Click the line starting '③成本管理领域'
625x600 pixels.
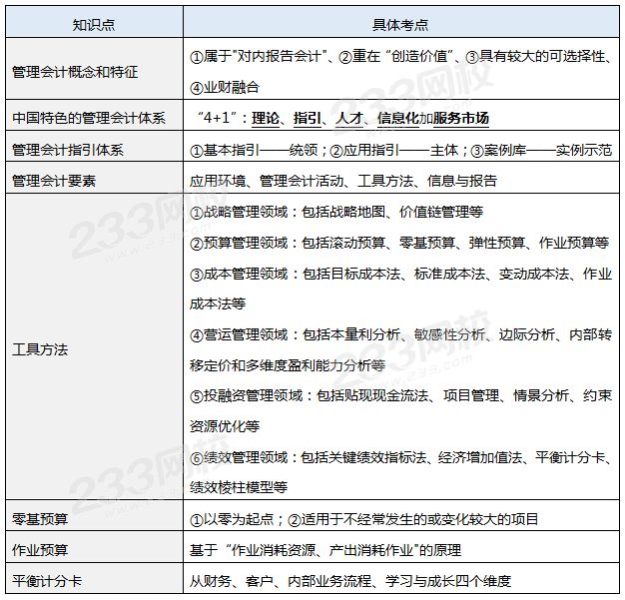pos(400,274)
